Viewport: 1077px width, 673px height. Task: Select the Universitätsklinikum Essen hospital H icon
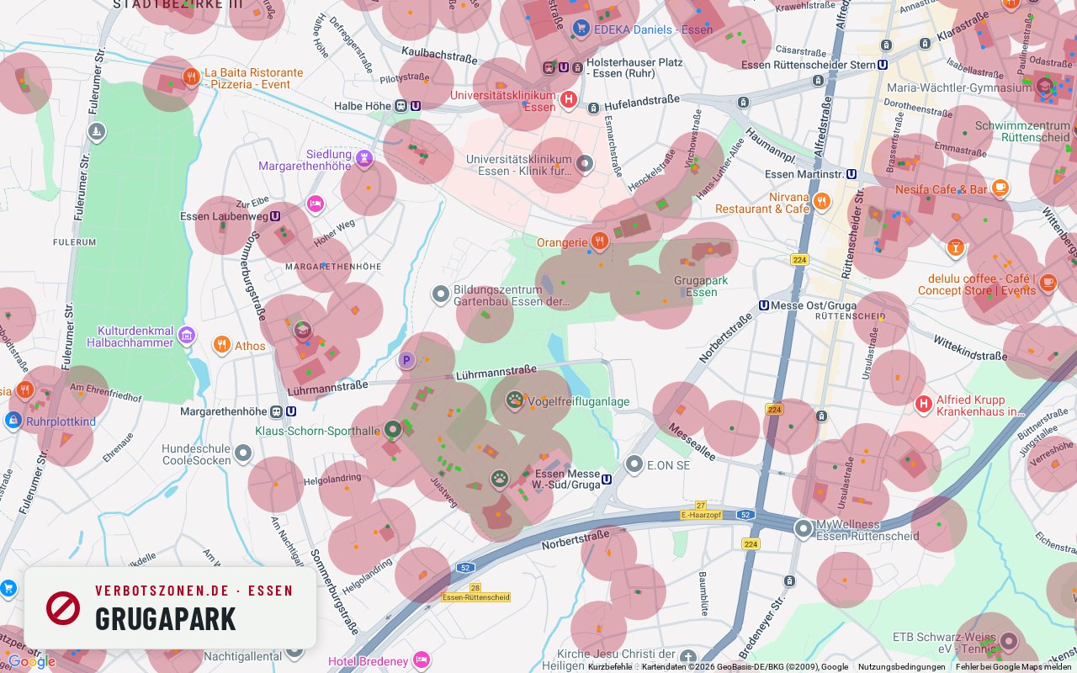tap(569, 101)
